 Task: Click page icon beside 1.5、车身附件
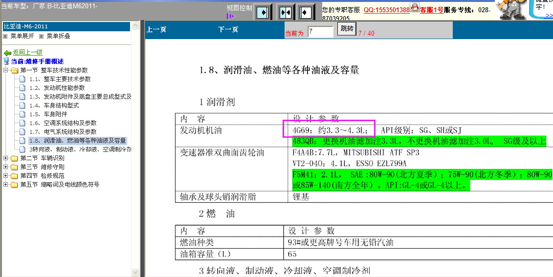[22, 114]
